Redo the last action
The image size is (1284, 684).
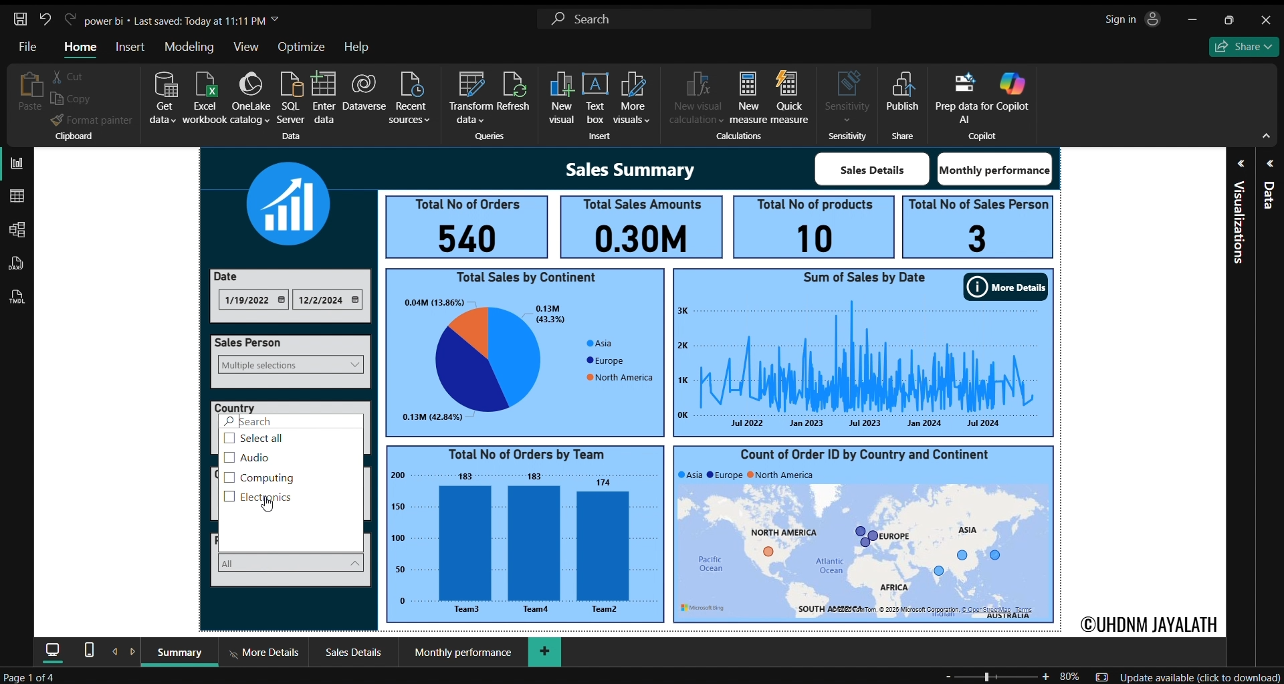coord(70,19)
